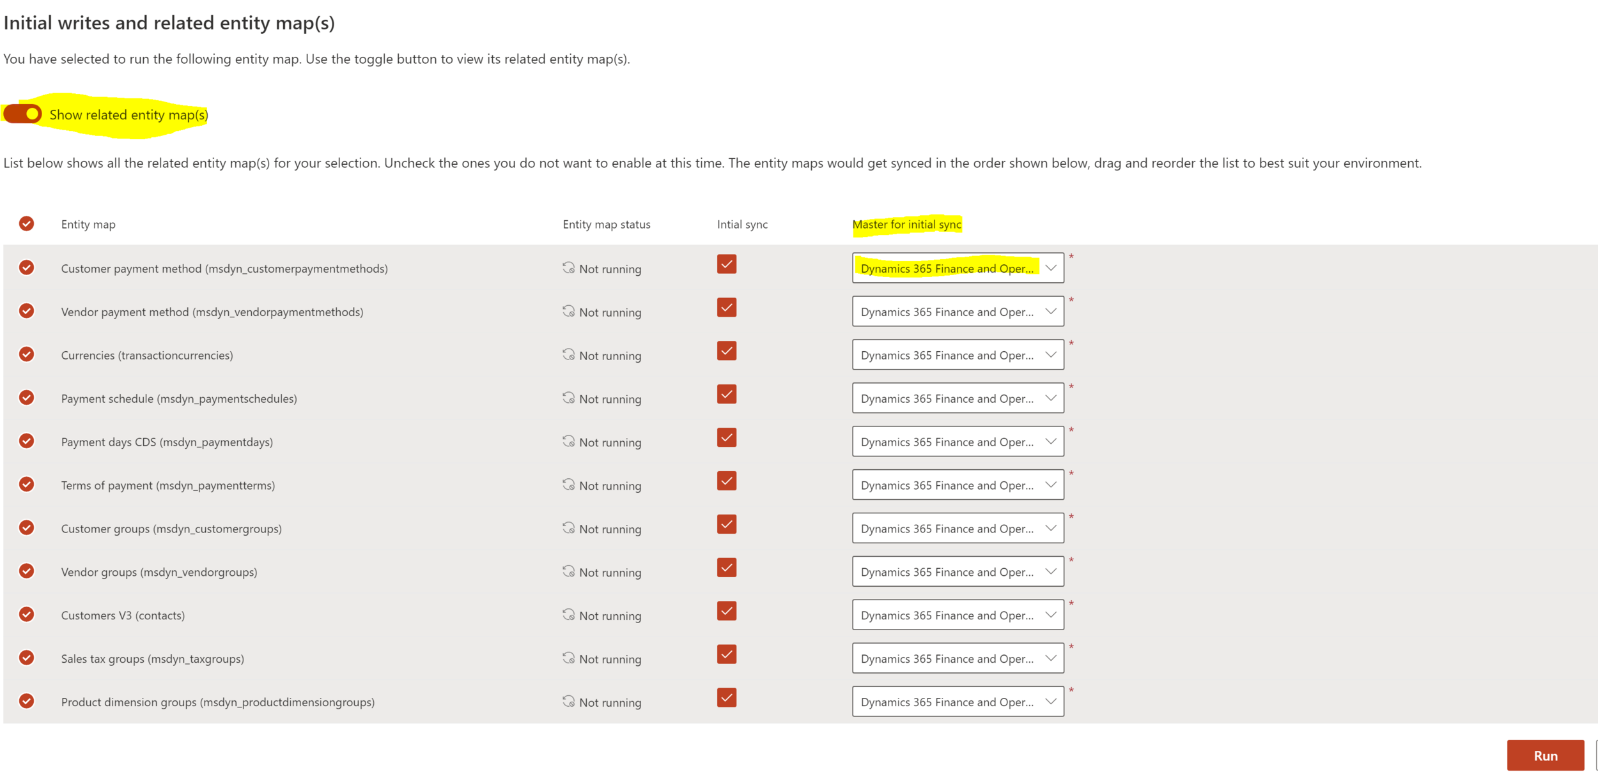This screenshot has width=1598, height=777.
Task: Click the Product dimension groups row selection circle
Action: click(26, 702)
